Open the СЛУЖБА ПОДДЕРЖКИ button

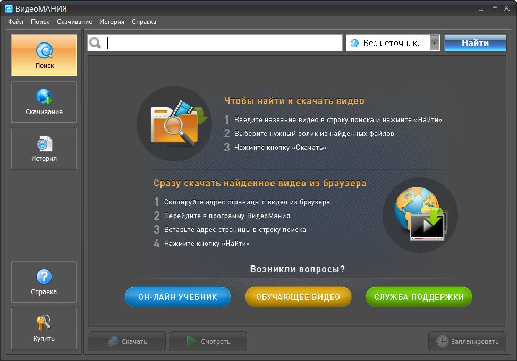(419, 297)
